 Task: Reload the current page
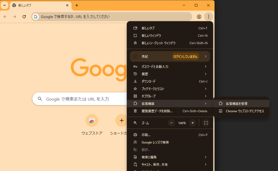[x=24, y=17]
